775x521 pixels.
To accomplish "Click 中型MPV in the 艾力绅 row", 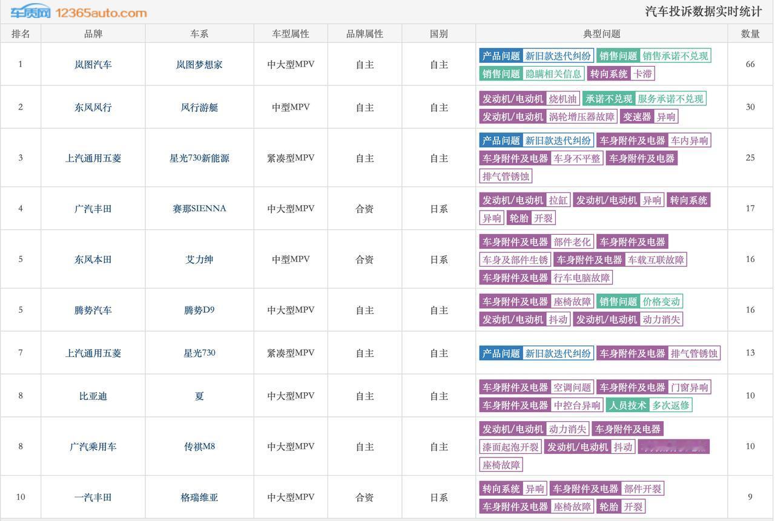I will 291,260.
